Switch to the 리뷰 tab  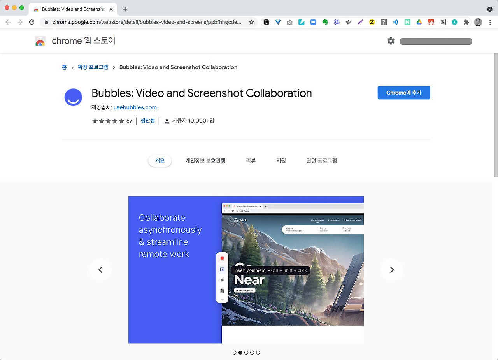click(251, 161)
